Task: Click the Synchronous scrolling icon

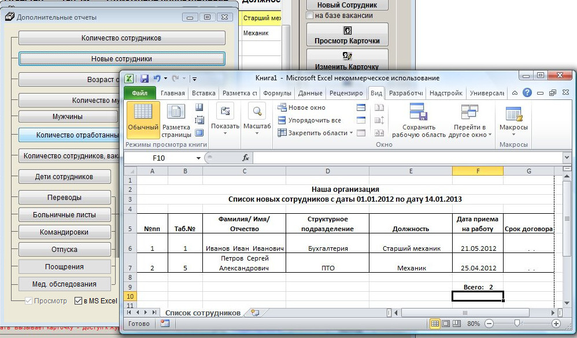Action: pos(379,120)
